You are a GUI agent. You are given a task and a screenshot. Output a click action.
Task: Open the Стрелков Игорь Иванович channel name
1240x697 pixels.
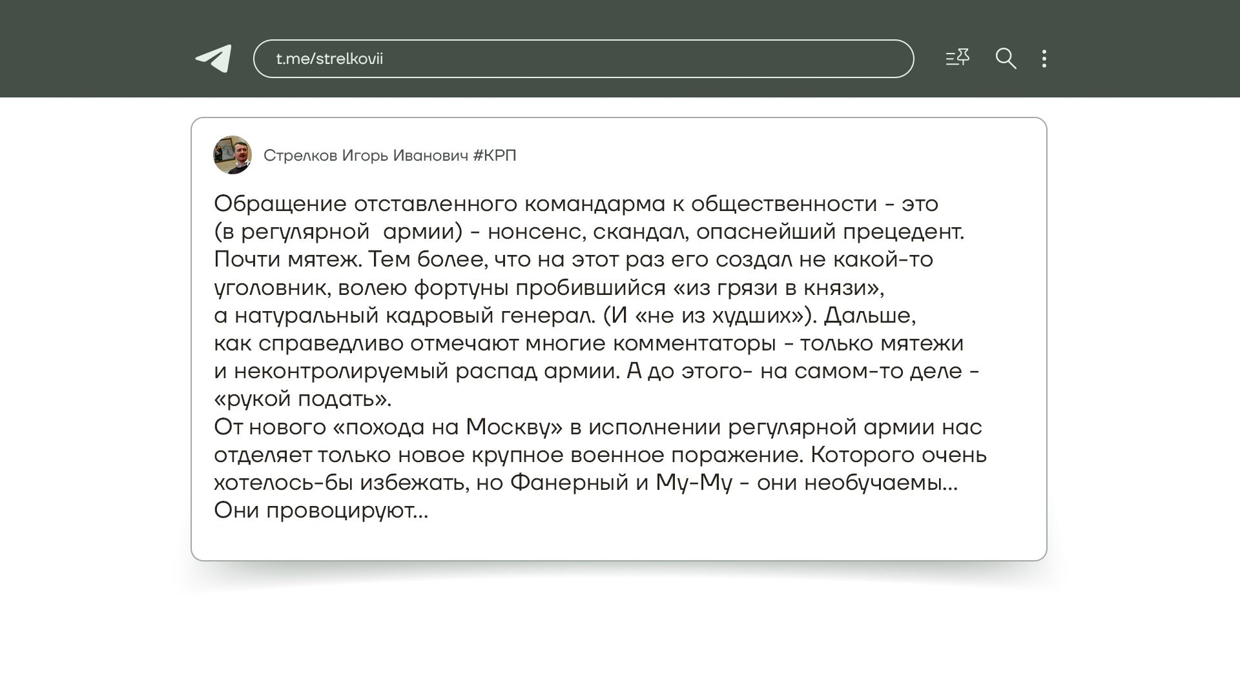click(366, 156)
